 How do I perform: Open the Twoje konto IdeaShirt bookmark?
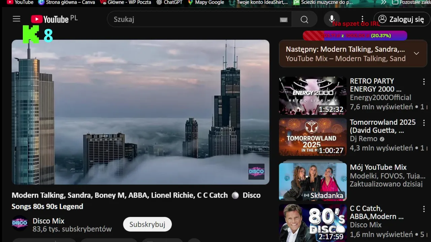pyautogui.click(x=259, y=2)
